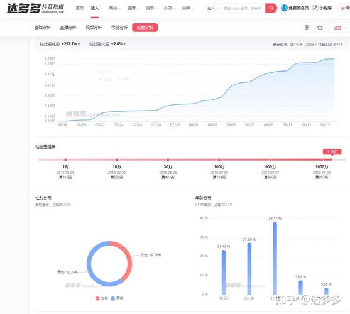350x314 pixels.
Task: Click the 达多多 logo
Action: pyautogui.click(x=35, y=8)
